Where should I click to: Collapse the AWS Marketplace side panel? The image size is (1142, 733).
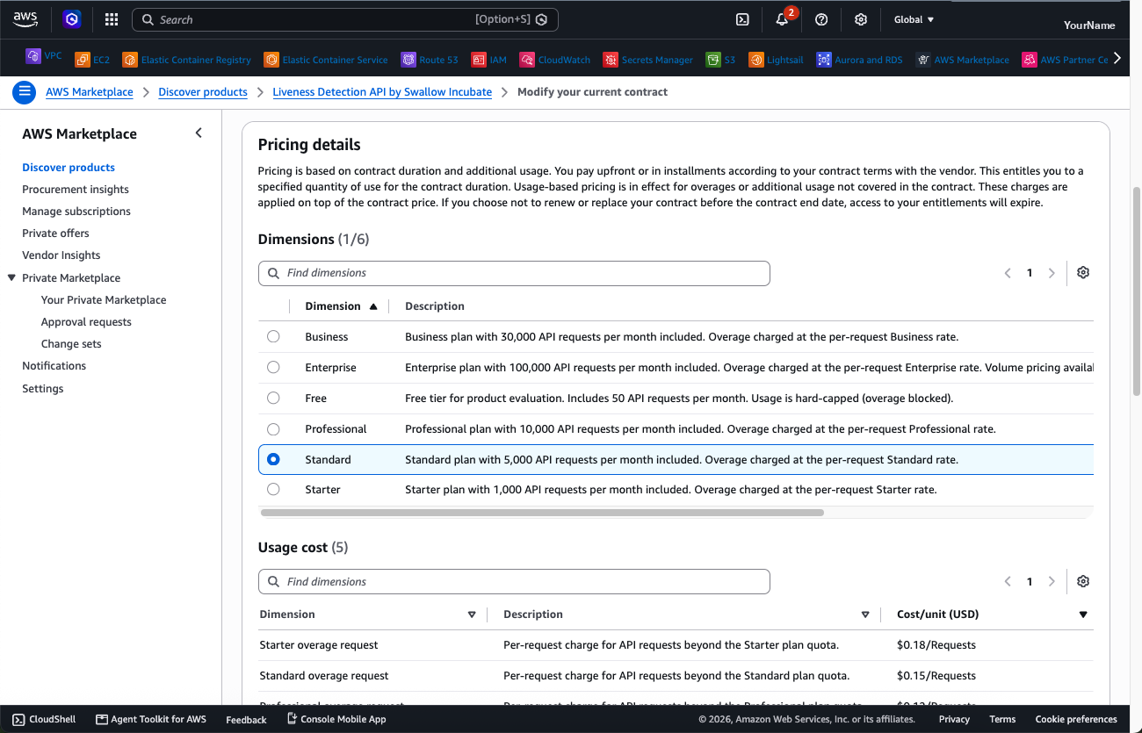click(199, 133)
